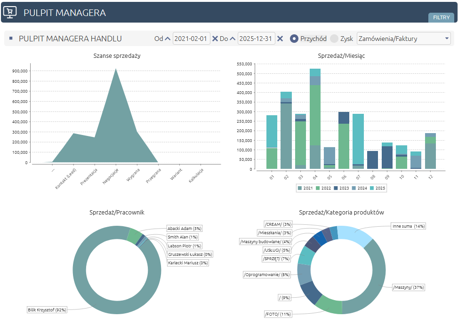Click the Sprzedaż/Pracownik chart title
This screenshot has height=333, width=458.
(117, 212)
